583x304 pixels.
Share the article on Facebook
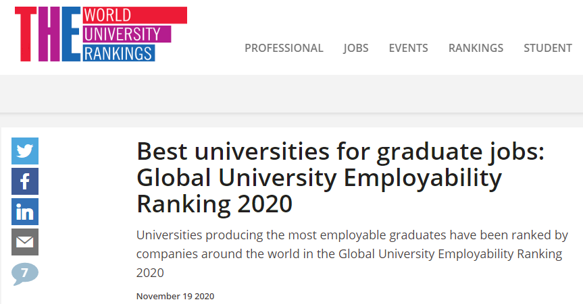point(25,181)
